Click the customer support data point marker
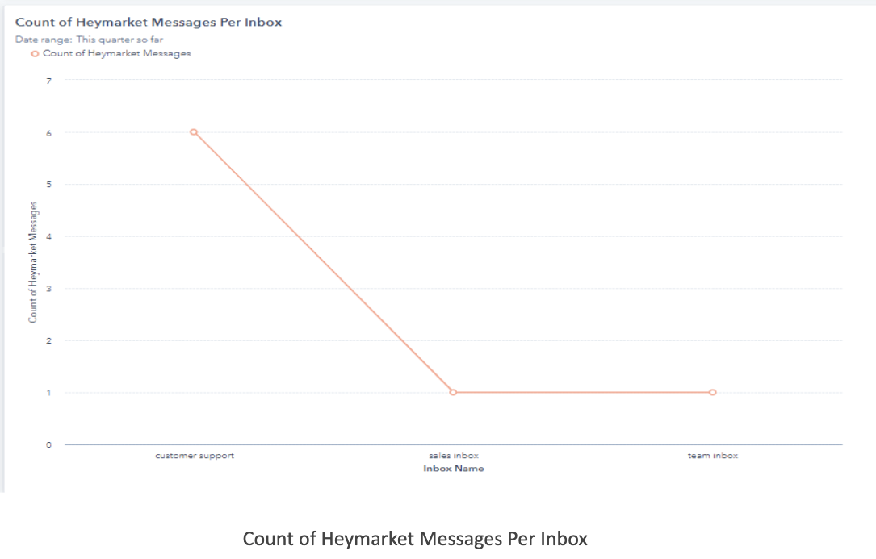The height and width of the screenshot is (559, 876). (193, 132)
